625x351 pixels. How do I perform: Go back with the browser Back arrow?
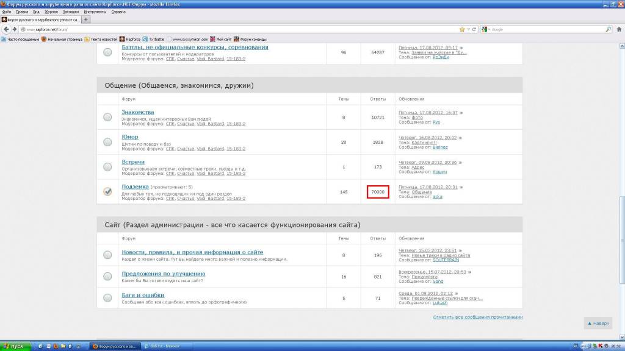(x=6, y=29)
